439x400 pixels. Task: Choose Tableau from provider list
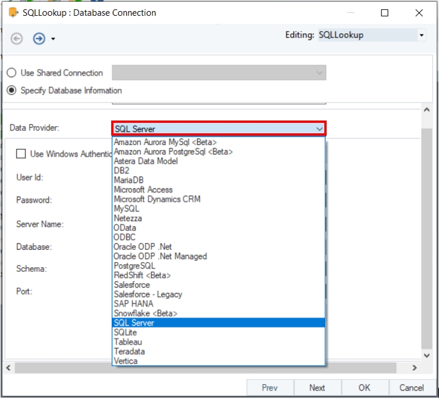(219, 342)
